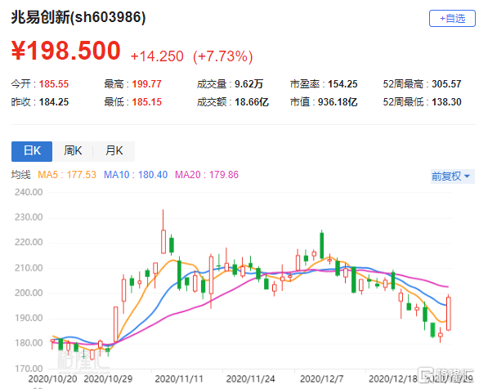Switch to the 月K monthly chart tab
The height and width of the screenshot is (389, 479).
114,151
